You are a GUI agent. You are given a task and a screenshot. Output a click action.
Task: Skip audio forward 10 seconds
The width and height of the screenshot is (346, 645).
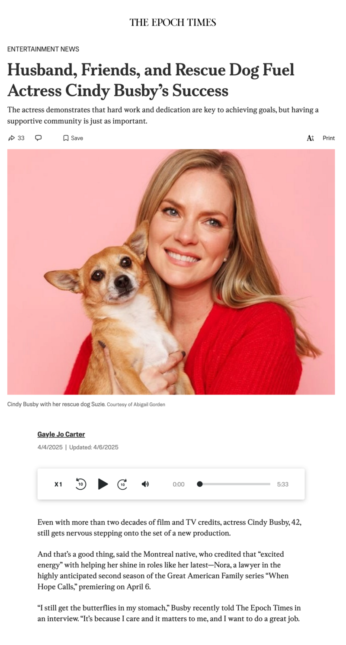point(123,484)
